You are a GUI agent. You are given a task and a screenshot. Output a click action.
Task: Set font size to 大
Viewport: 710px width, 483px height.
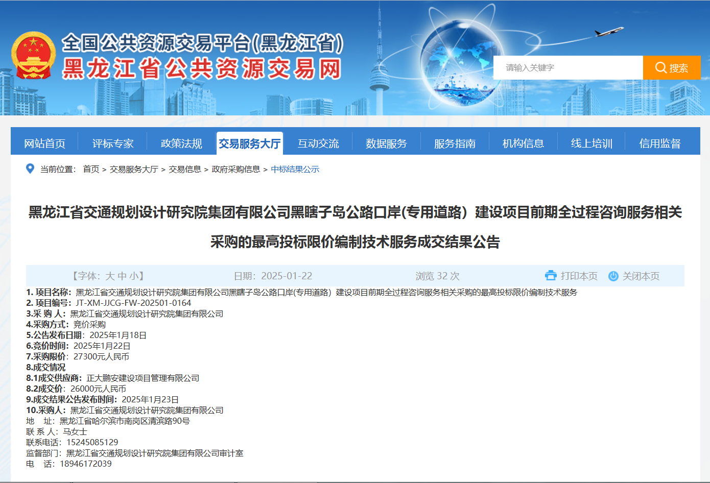click(x=110, y=276)
